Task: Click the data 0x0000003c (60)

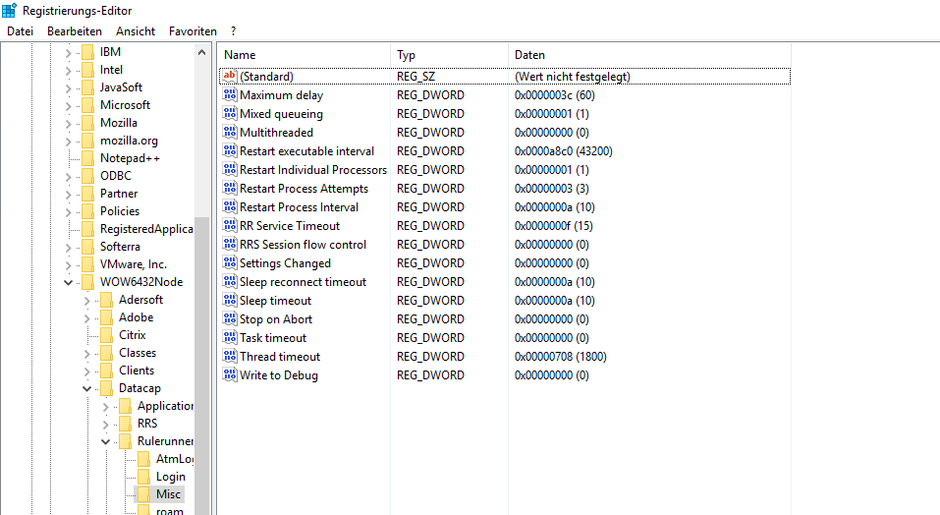Action: (x=554, y=94)
